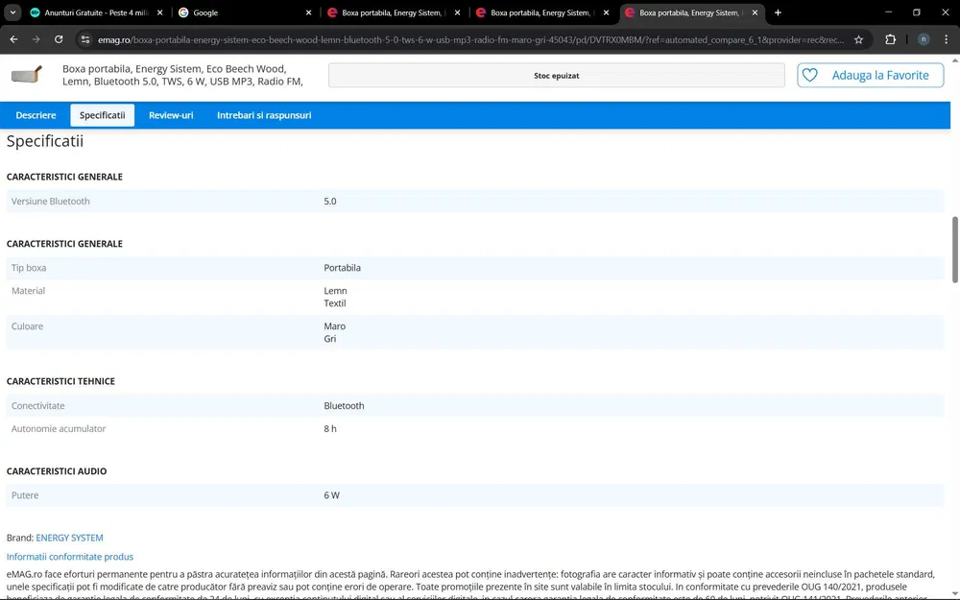Go to Intrebari si raspunsuri tab

click(264, 115)
